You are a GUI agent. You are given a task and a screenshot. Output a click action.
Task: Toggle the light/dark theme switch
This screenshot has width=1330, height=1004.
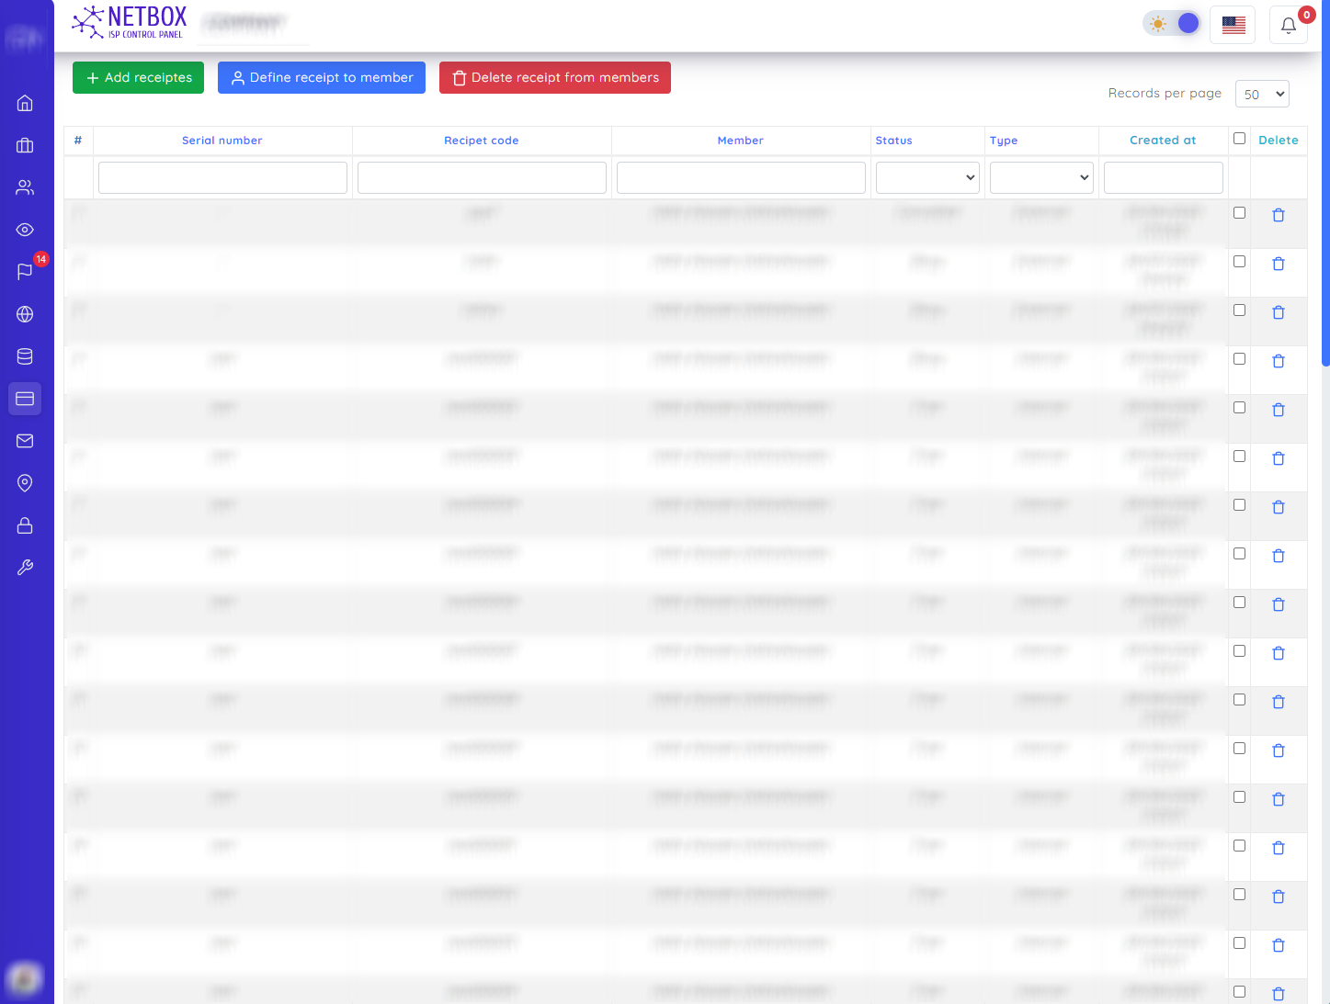[x=1172, y=24]
